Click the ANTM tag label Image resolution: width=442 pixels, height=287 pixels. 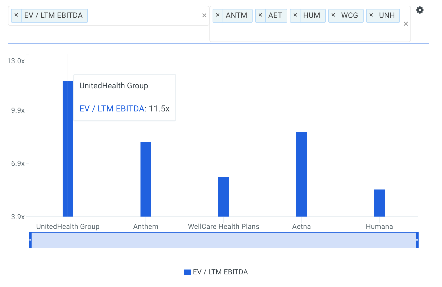[237, 16]
